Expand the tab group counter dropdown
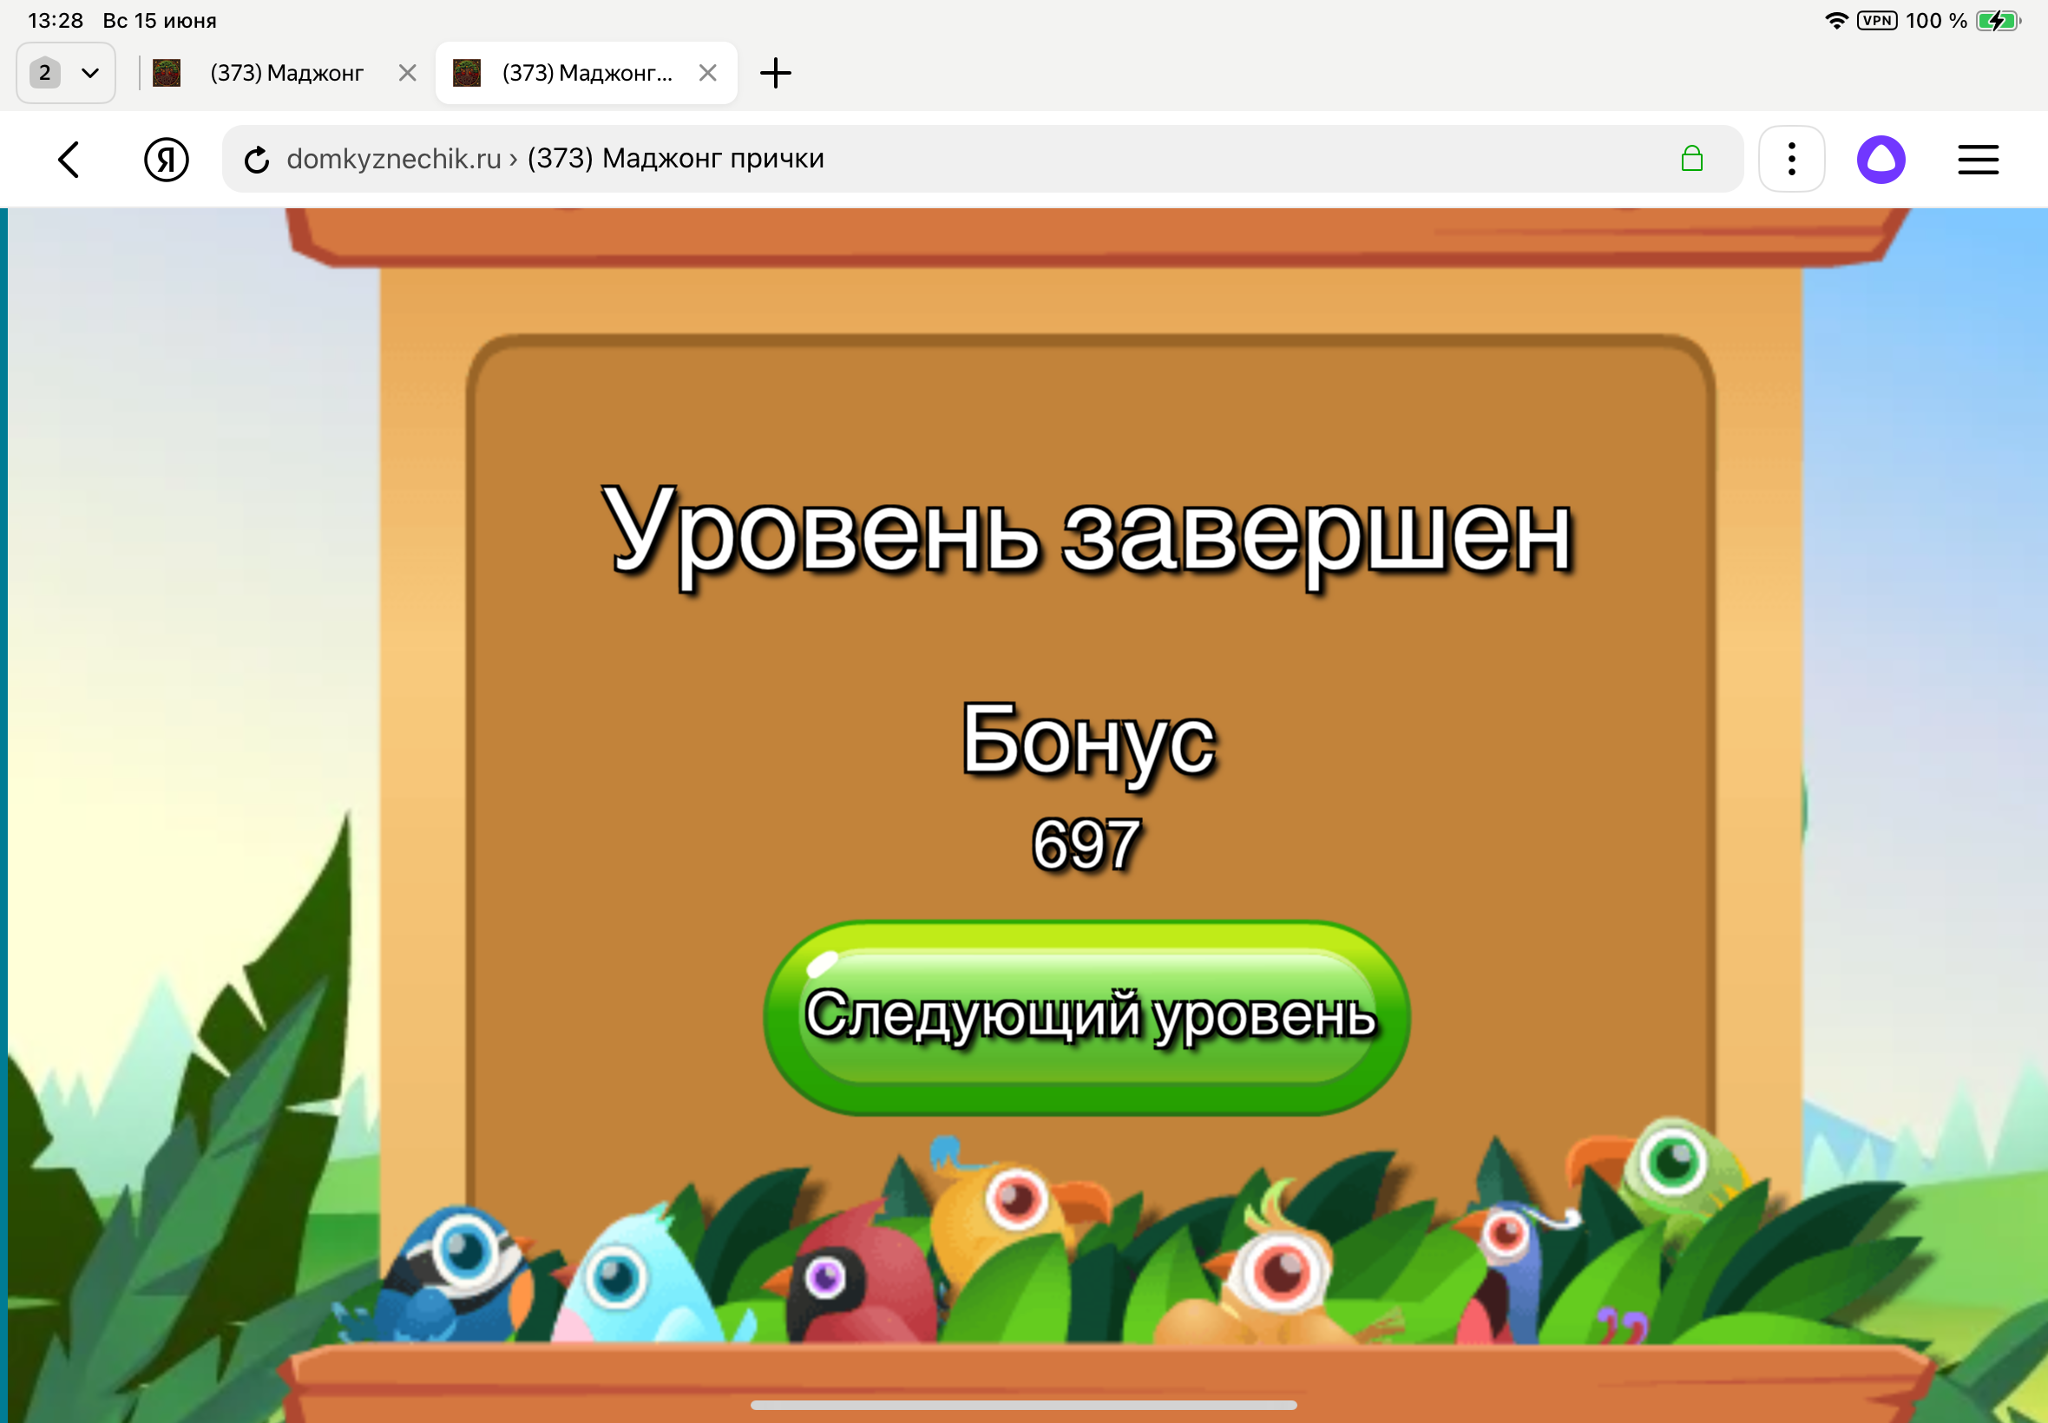 coord(66,73)
